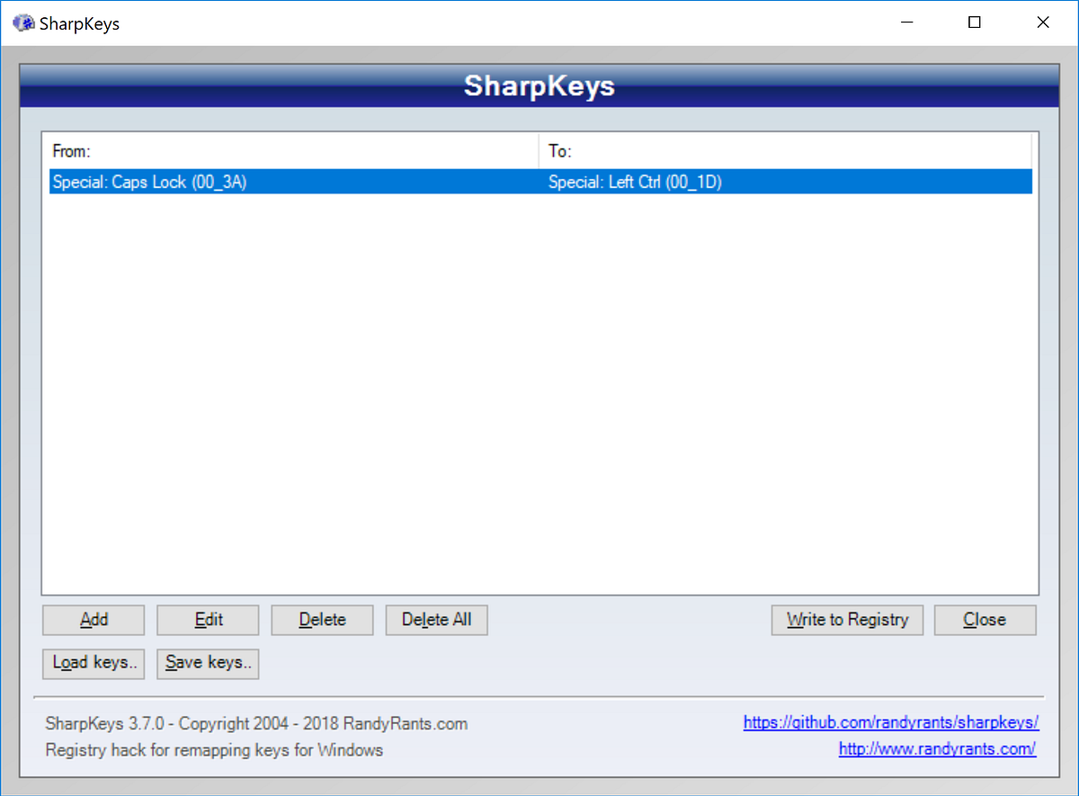Viewport: 1079px width, 796px height.
Task: Click Load keys to import saved mappings
Action: (x=93, y=664)
